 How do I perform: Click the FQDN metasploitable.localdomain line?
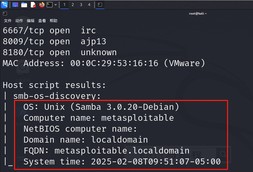(106, 151)
